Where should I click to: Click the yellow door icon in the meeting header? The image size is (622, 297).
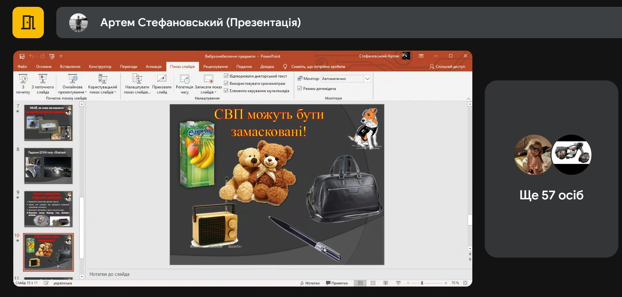point(28,23)
